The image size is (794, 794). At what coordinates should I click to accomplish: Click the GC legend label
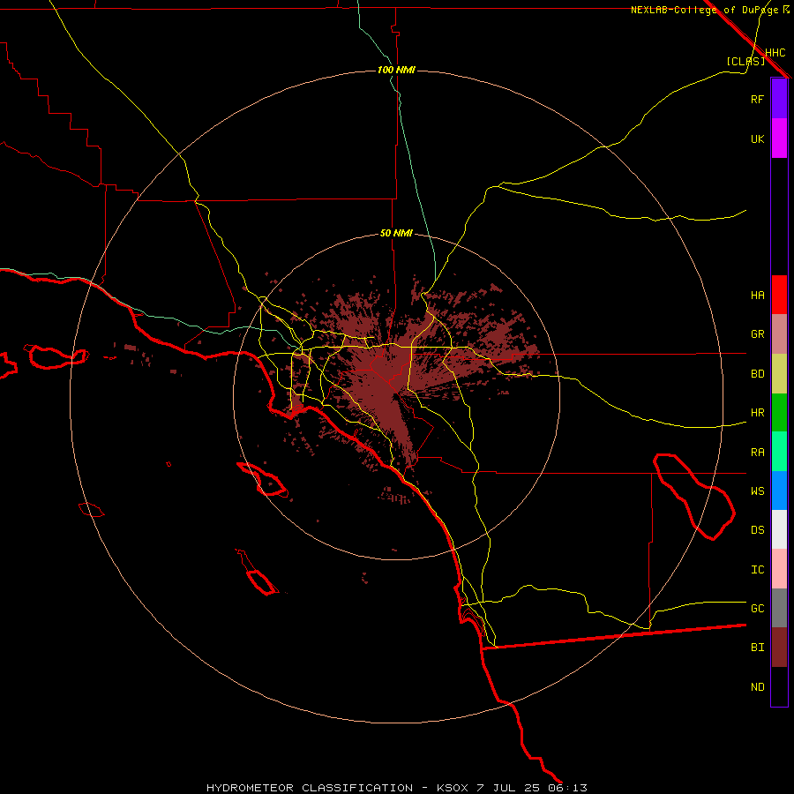tap(757, 609)
